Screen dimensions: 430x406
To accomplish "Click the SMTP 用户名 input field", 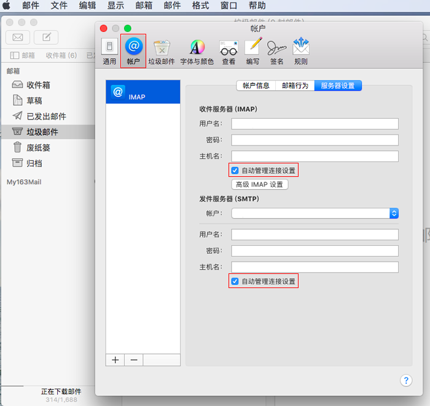I will [x=315, y=235].
